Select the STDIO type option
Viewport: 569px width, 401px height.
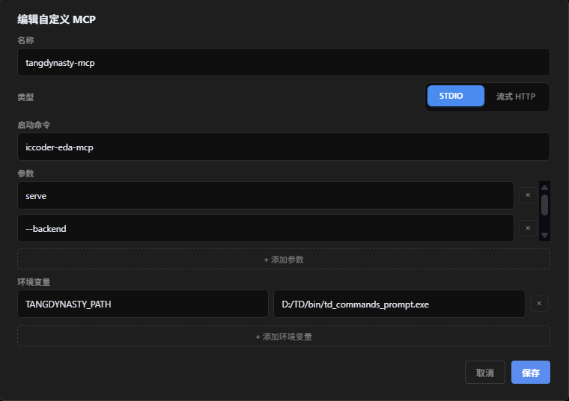click(x=456, y=96)
